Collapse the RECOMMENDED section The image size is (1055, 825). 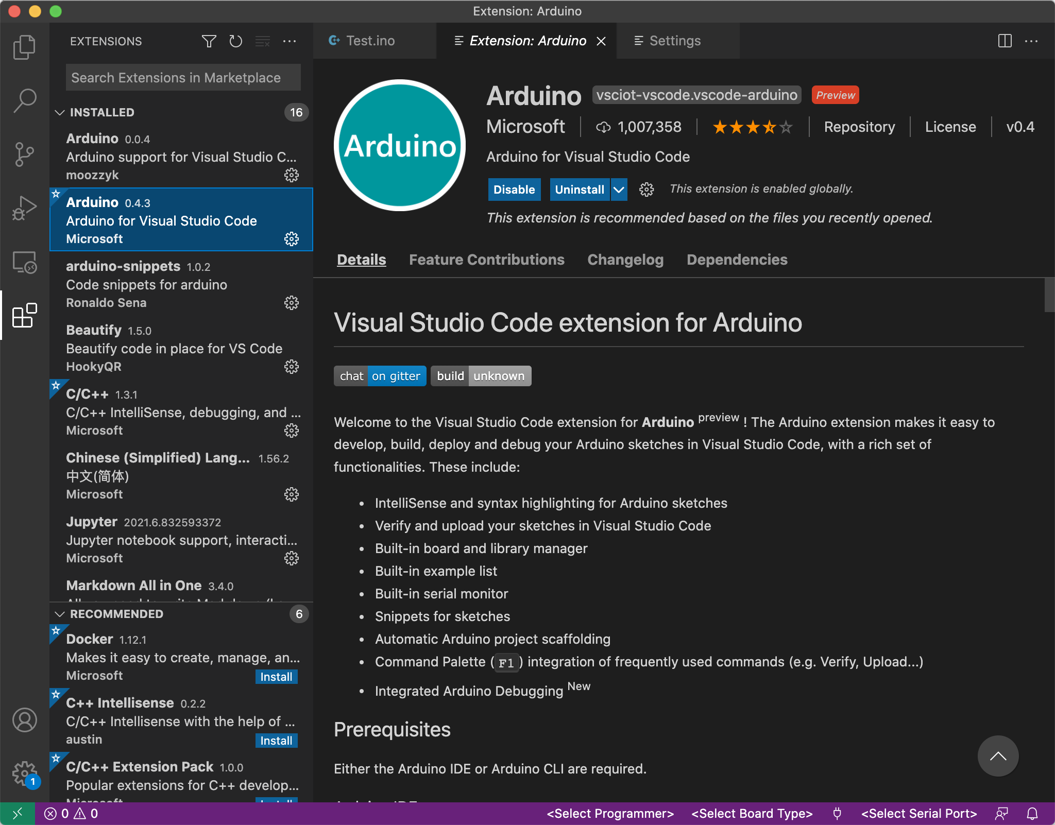pyautogui.click(x=60, y=613)
